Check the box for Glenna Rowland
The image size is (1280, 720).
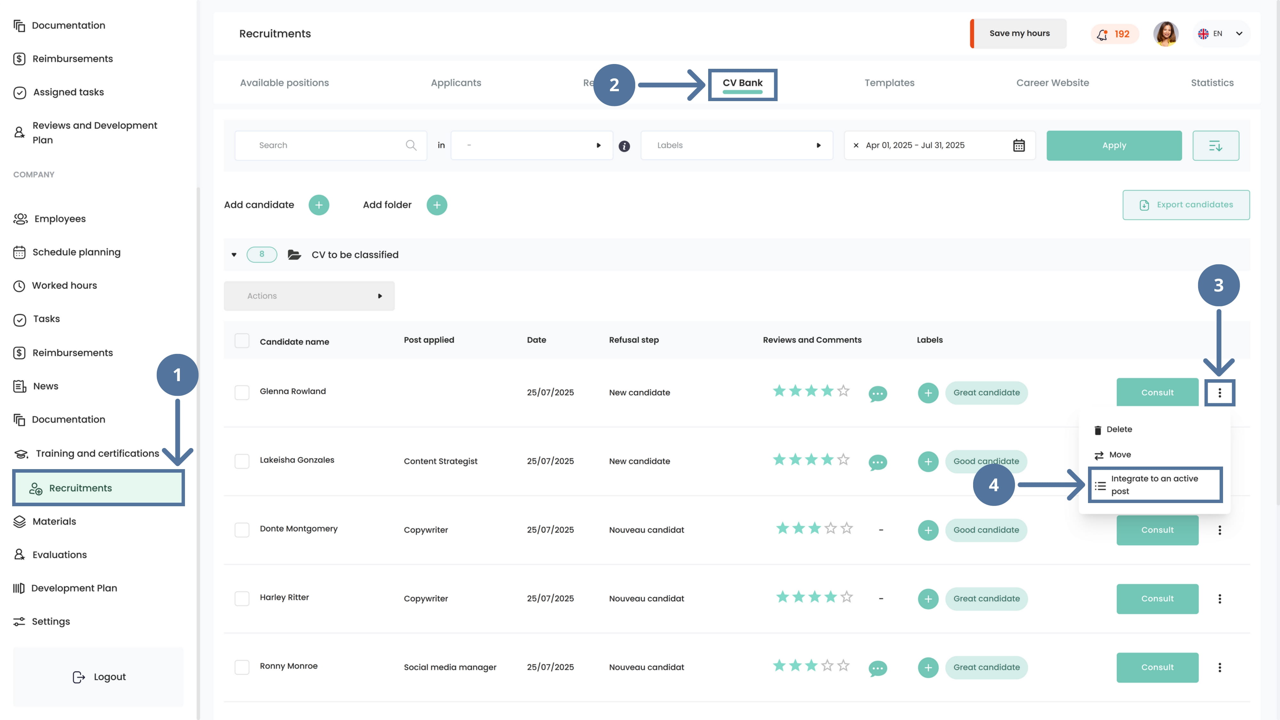(x=242, y=393)
